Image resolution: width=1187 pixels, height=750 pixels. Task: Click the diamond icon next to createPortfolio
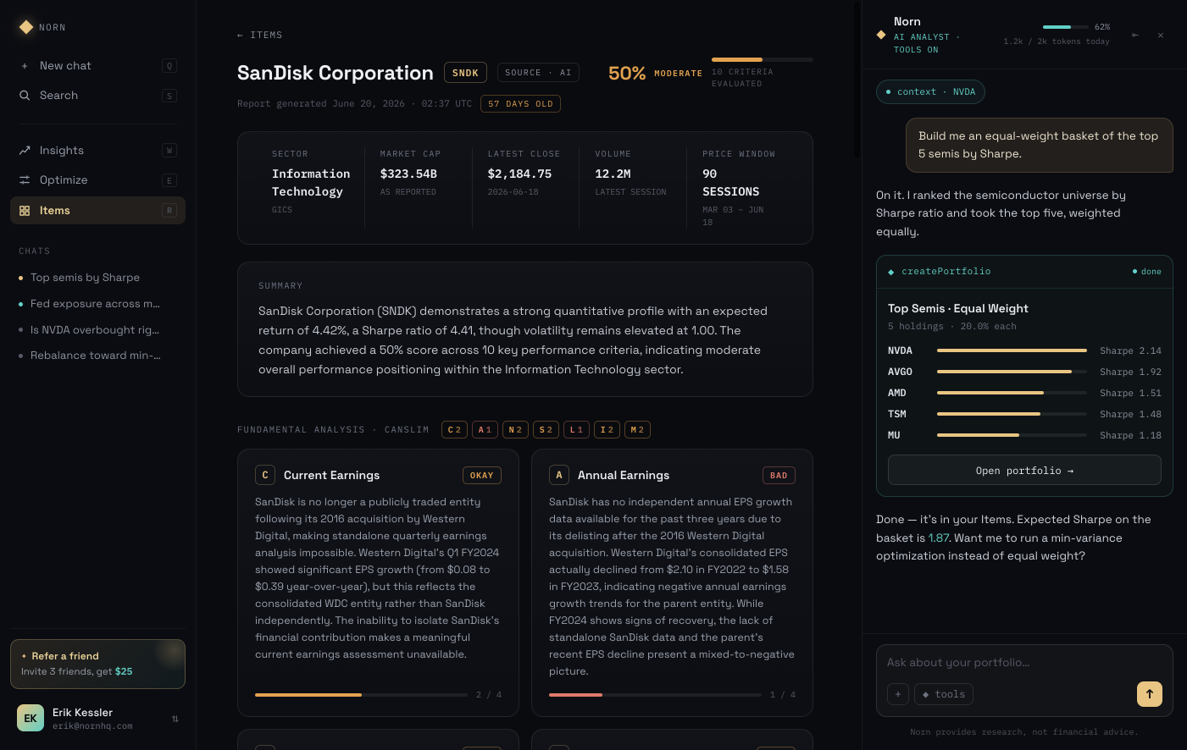[891, 272]
